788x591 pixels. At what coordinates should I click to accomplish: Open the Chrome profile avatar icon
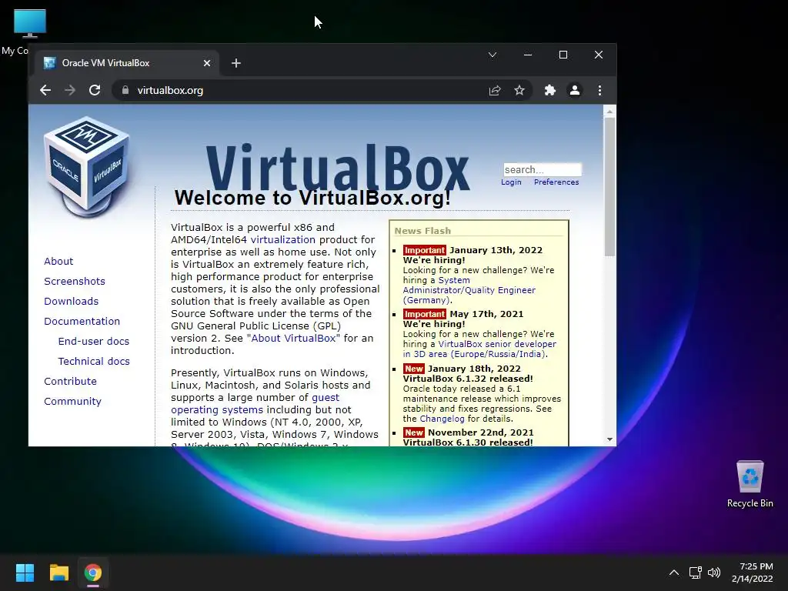pos(574,91)
